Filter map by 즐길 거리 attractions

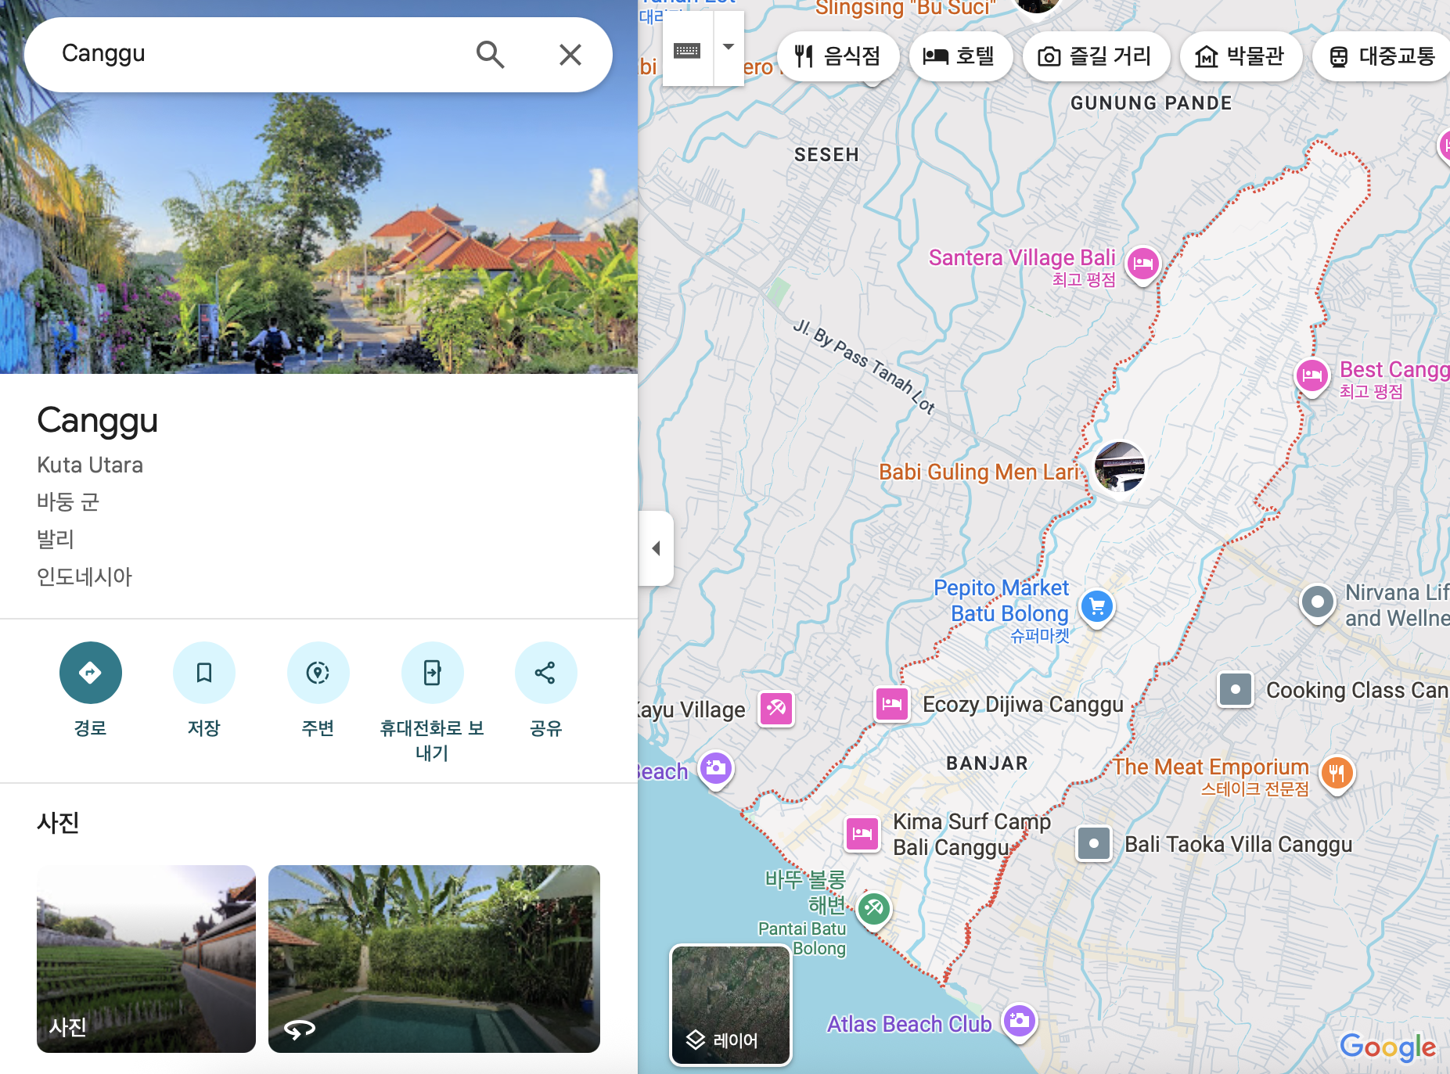tap(1096, 56)
